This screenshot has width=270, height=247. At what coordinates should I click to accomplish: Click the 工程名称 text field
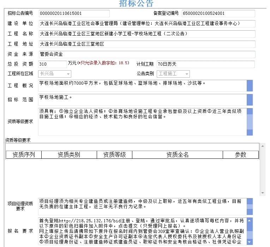pos(147,34)
